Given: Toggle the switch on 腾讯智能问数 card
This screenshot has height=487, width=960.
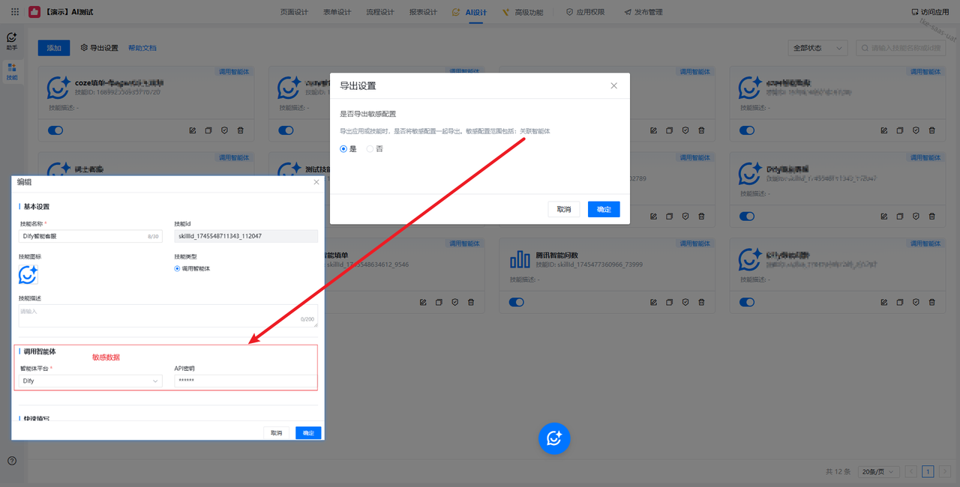Looking at the screenshot, I should [x=516, y=302].
